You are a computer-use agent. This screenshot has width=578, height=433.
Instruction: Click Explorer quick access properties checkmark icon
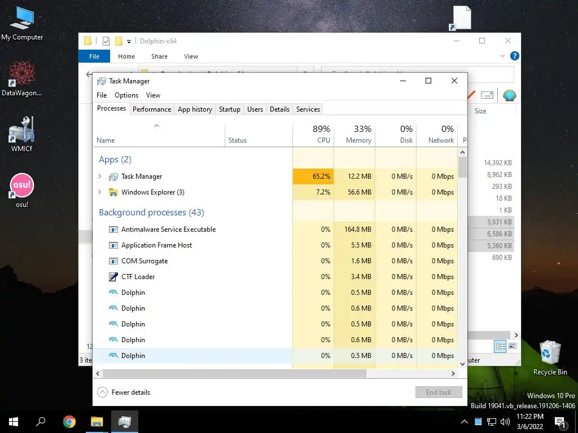point(106,41)
